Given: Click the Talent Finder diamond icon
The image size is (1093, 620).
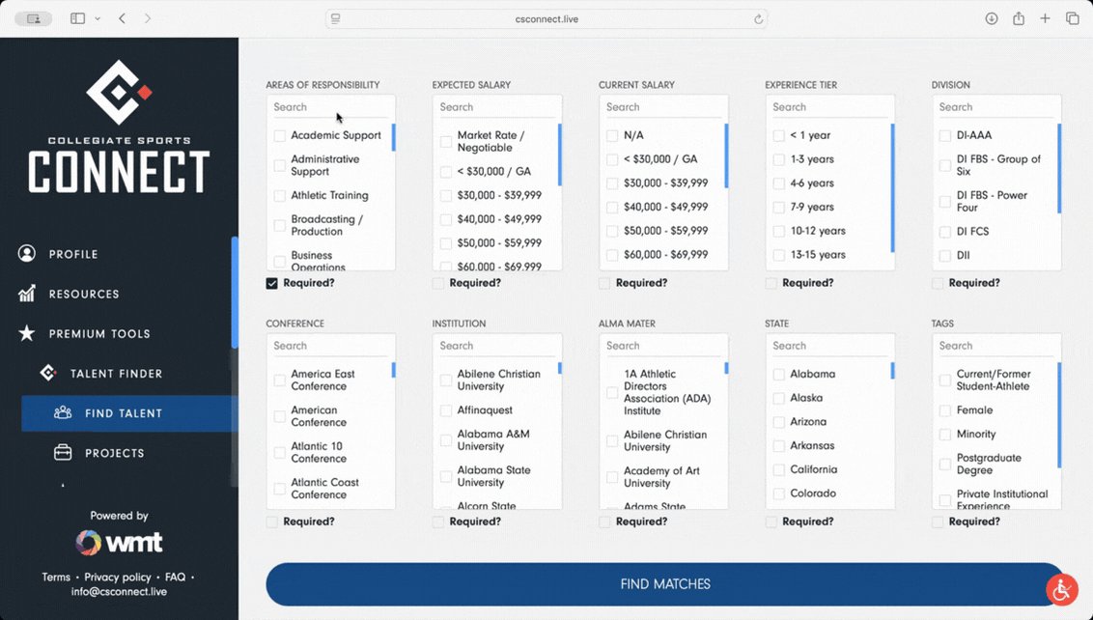Looking at the screenshot, I should click(48, 373).
